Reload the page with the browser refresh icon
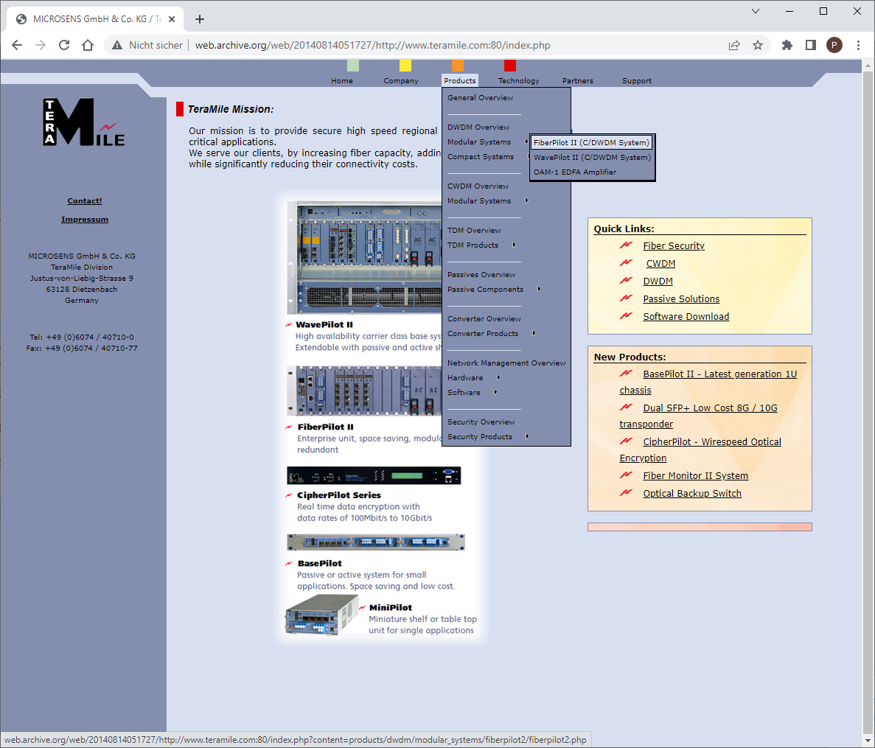Viewport: 875px width, 748px height. [64, 45]
